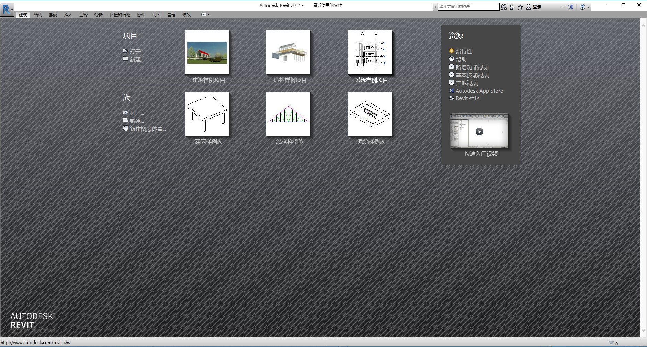Open the 结构样例项目 thumbnail
This screenshot has height=347, width=647.
tap(288, 52)
